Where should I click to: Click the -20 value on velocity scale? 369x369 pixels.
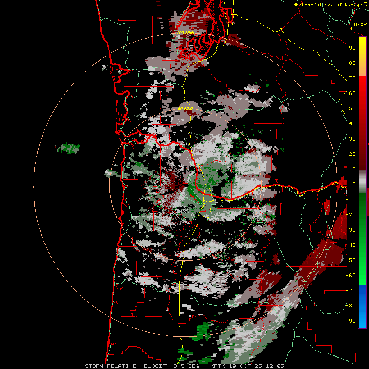[351, 214]
